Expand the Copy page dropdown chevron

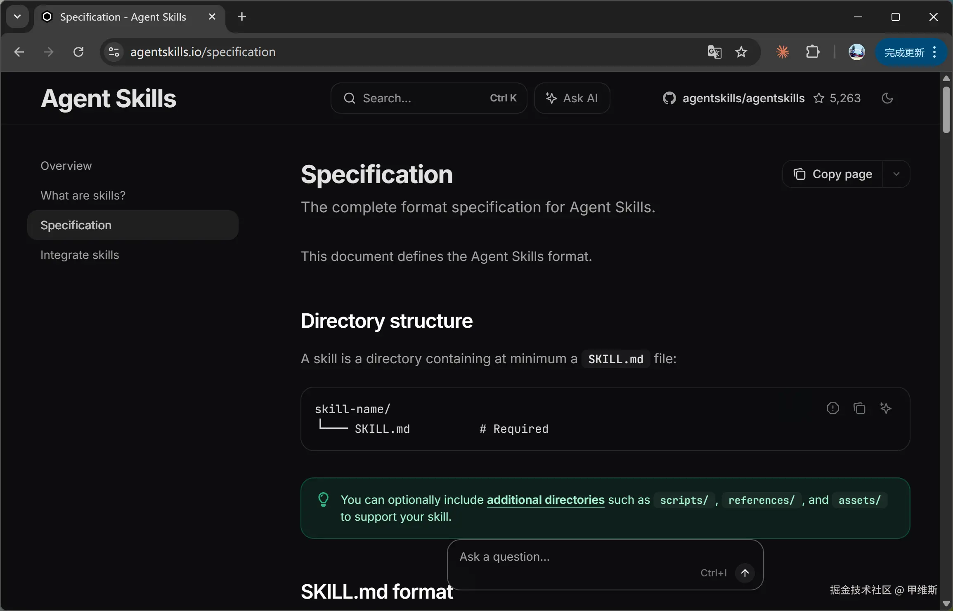click(x=896, y=174)
